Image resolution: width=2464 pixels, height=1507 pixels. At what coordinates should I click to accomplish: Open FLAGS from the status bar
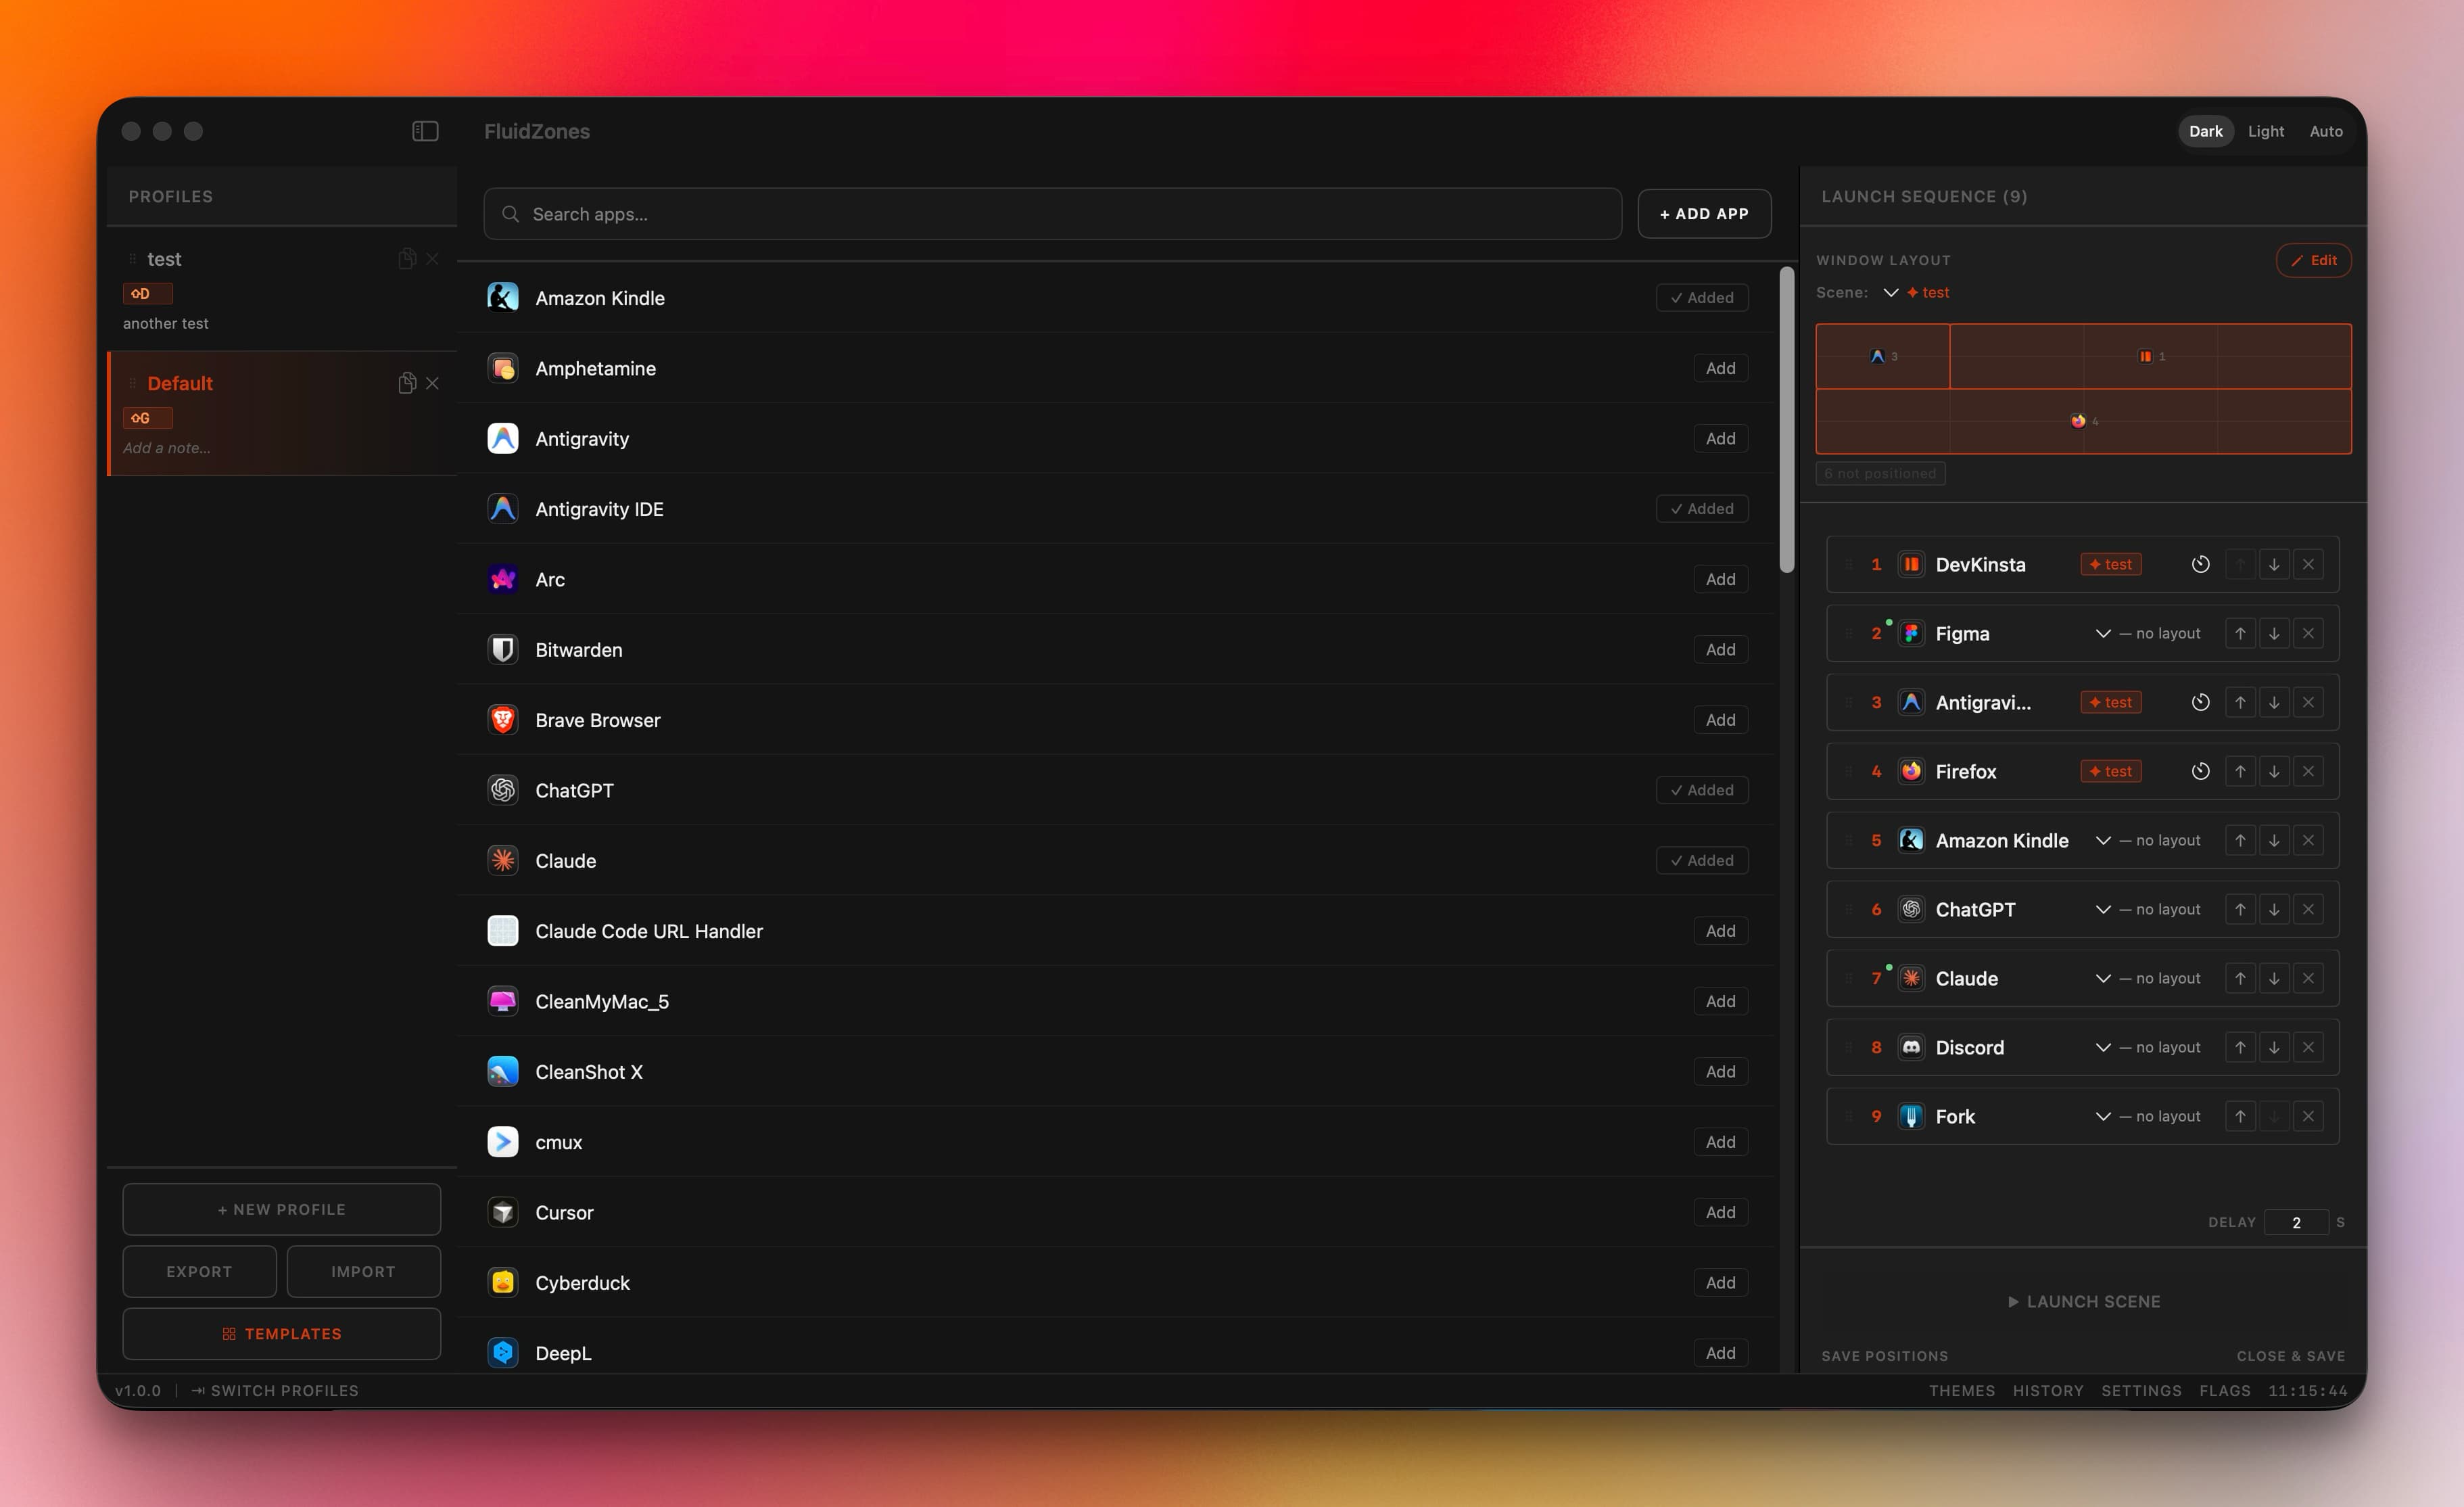pyautogui.click(x=2224, y=1390)
